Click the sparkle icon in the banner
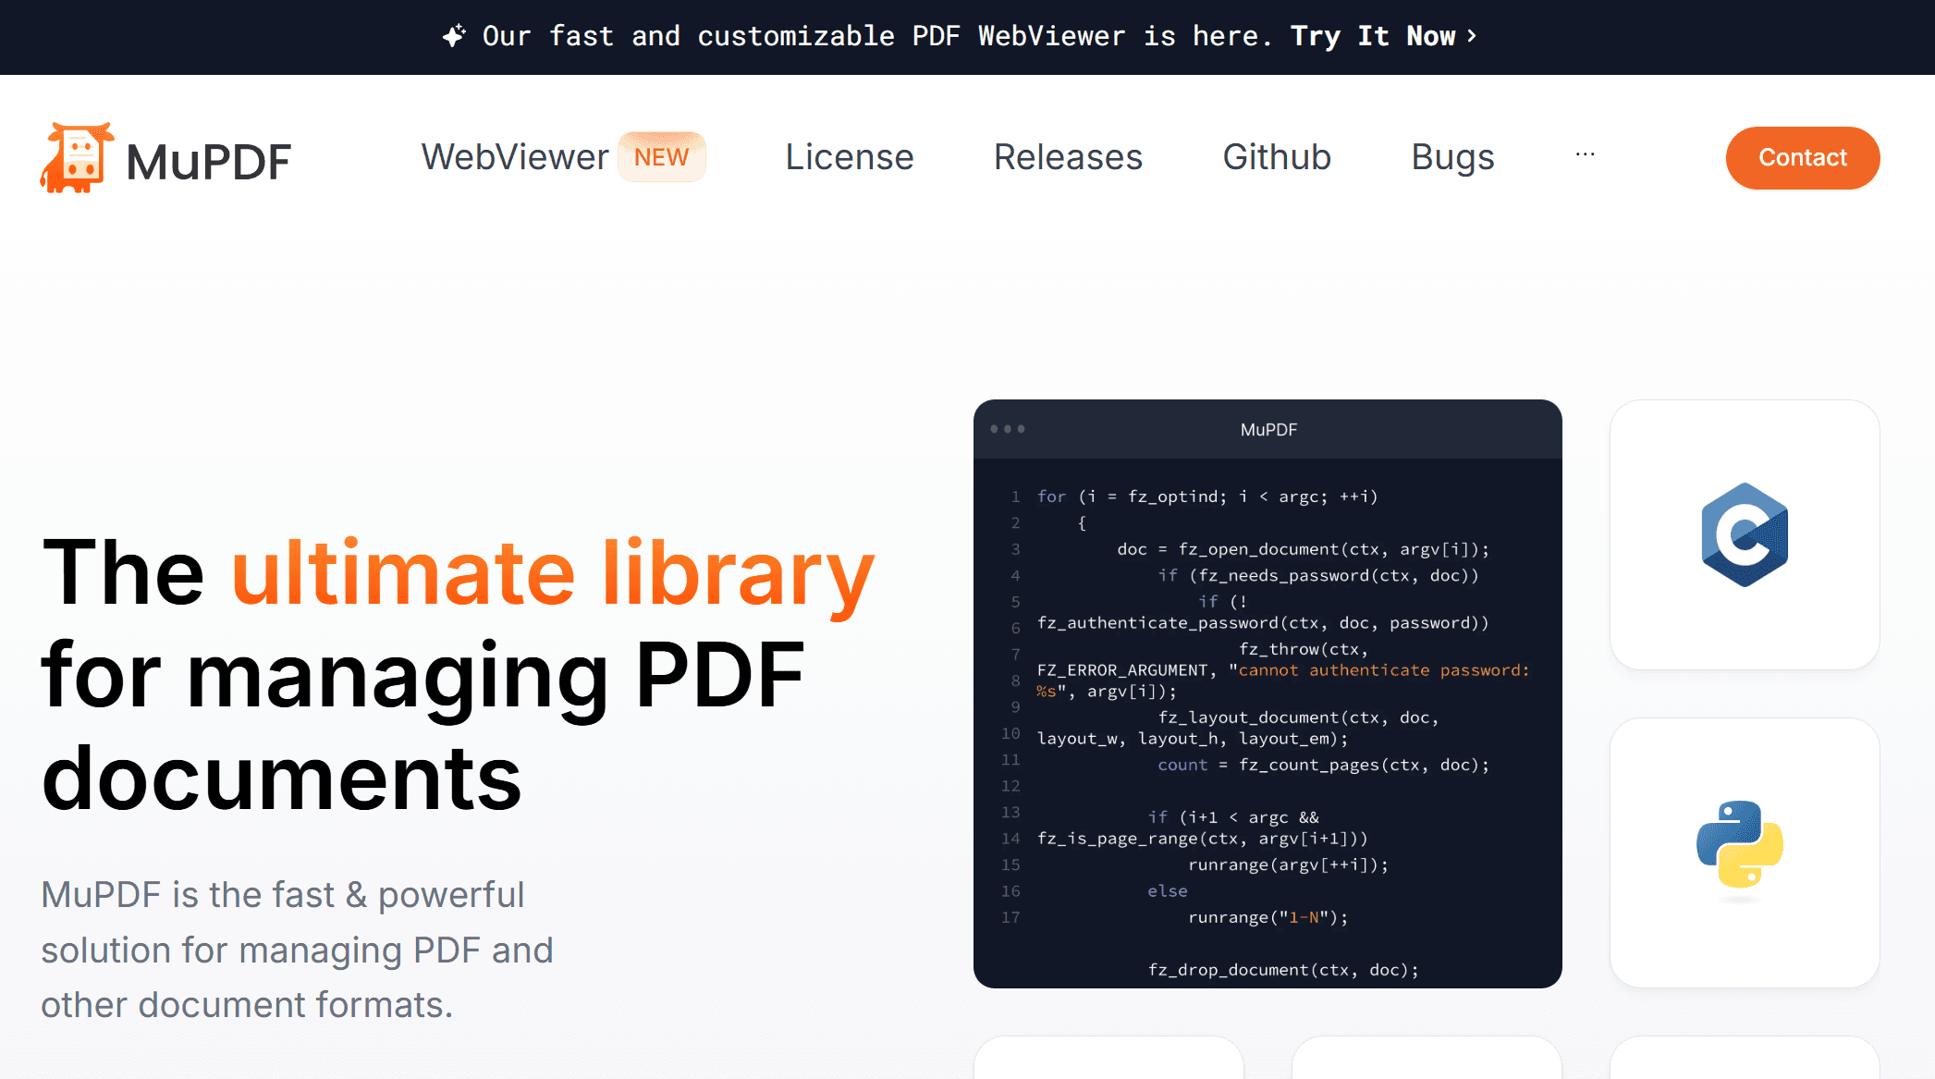 coord(454,36)
